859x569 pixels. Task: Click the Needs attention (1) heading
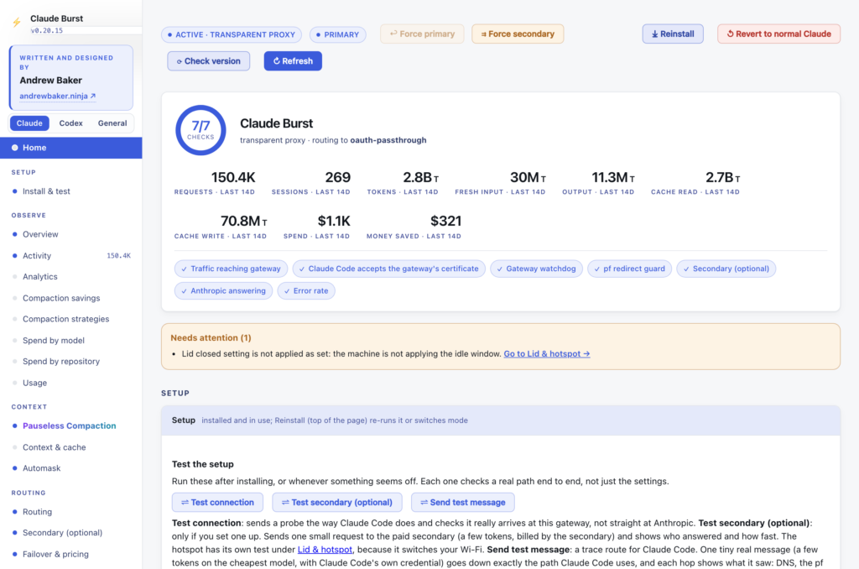(x=211, y=338)
